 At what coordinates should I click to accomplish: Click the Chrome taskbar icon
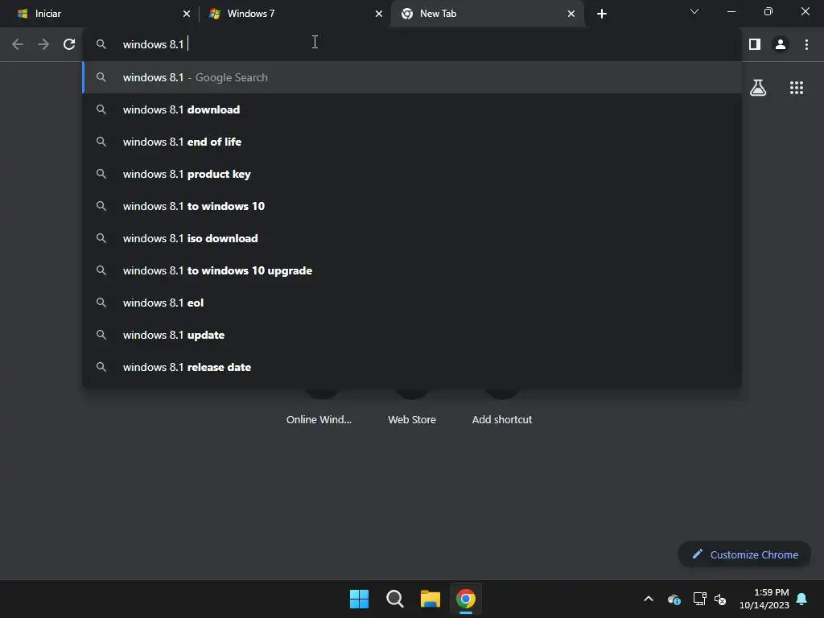(466, 599)
